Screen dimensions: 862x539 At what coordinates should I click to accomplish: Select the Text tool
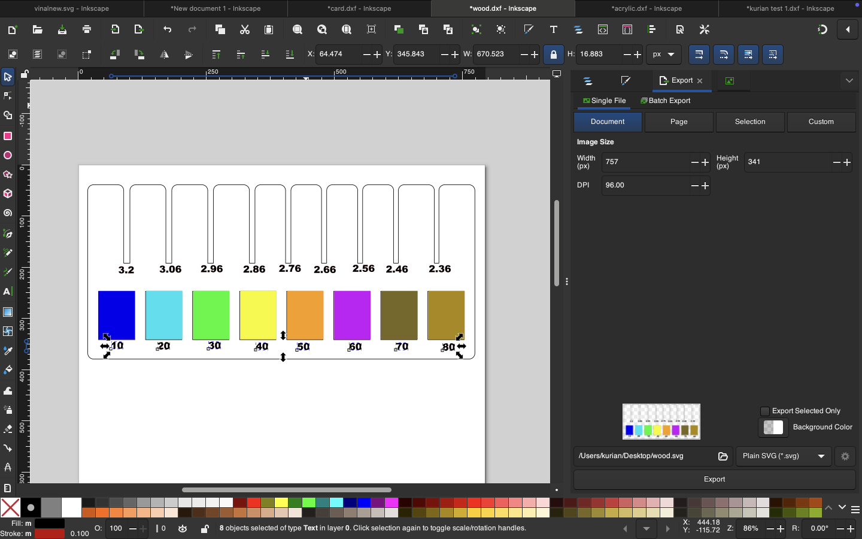click(x=8, y=292)
